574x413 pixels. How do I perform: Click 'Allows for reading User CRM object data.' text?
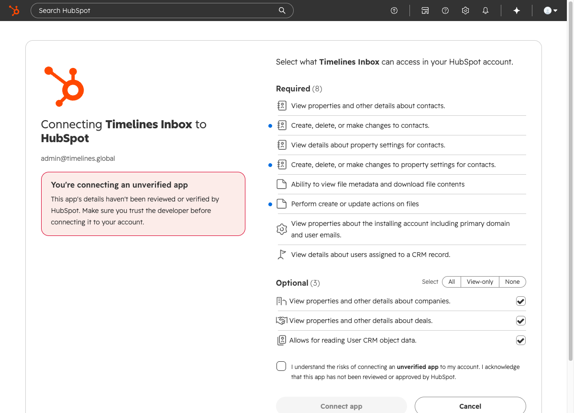[353, 340]
